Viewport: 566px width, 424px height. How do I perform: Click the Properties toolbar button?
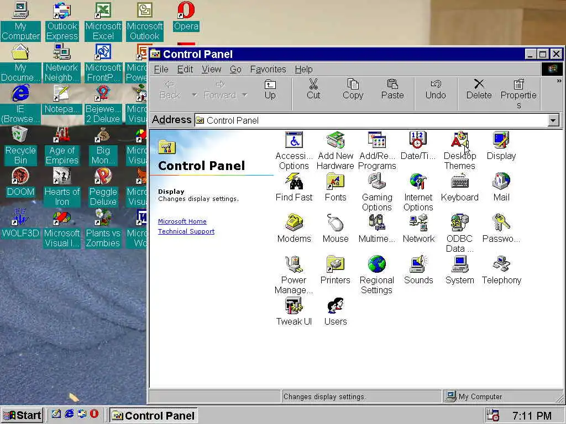[x=518, y=94]
